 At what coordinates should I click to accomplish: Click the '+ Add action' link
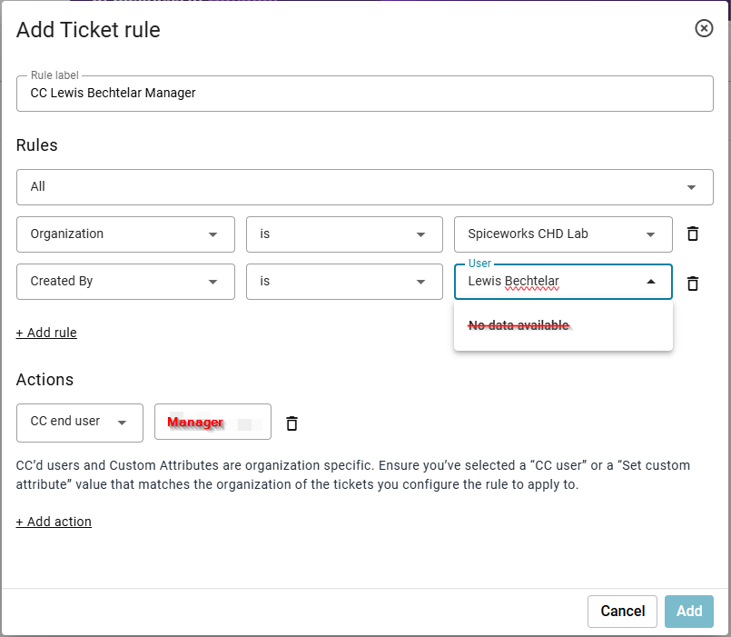point(54,522)
